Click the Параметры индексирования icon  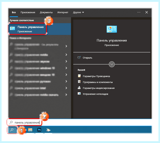(x=79, y=88)
